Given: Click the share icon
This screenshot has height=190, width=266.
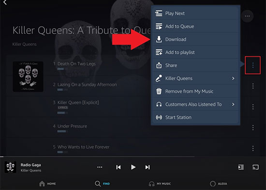Looking at the screenshot, I should point(159,65).
